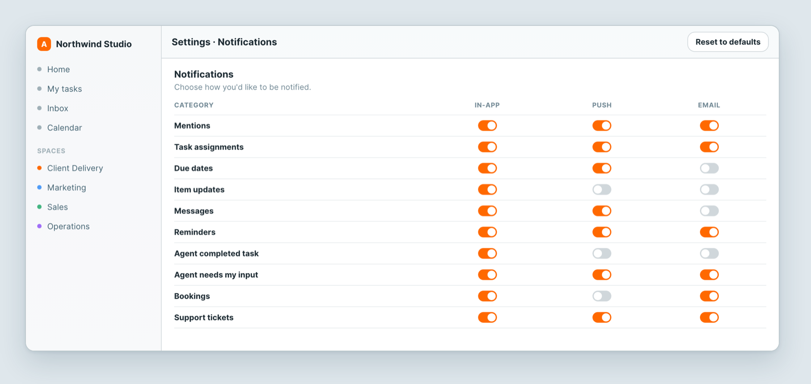The height and width of the screenshot is (384, 811).
Task: Turn off in-app notifications for Mentions
Action: 488,126
